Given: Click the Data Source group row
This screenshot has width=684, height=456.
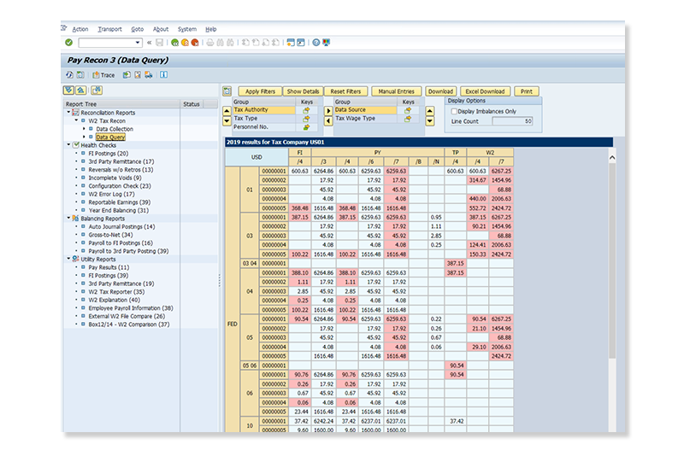Looking at the screenshot, I should click(366, 110).
